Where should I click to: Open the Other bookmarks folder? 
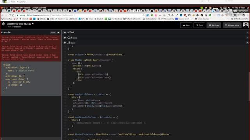point(239,19)
